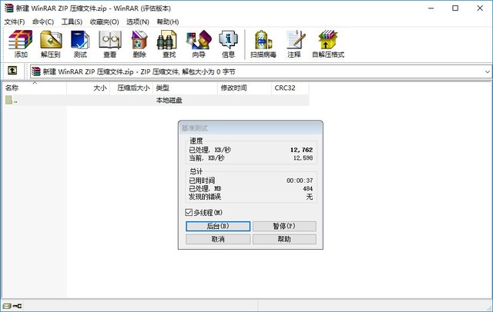This screenshot has height=312, width=493.
Task: Click the 后台(B) button
Action: coord(218,226)
